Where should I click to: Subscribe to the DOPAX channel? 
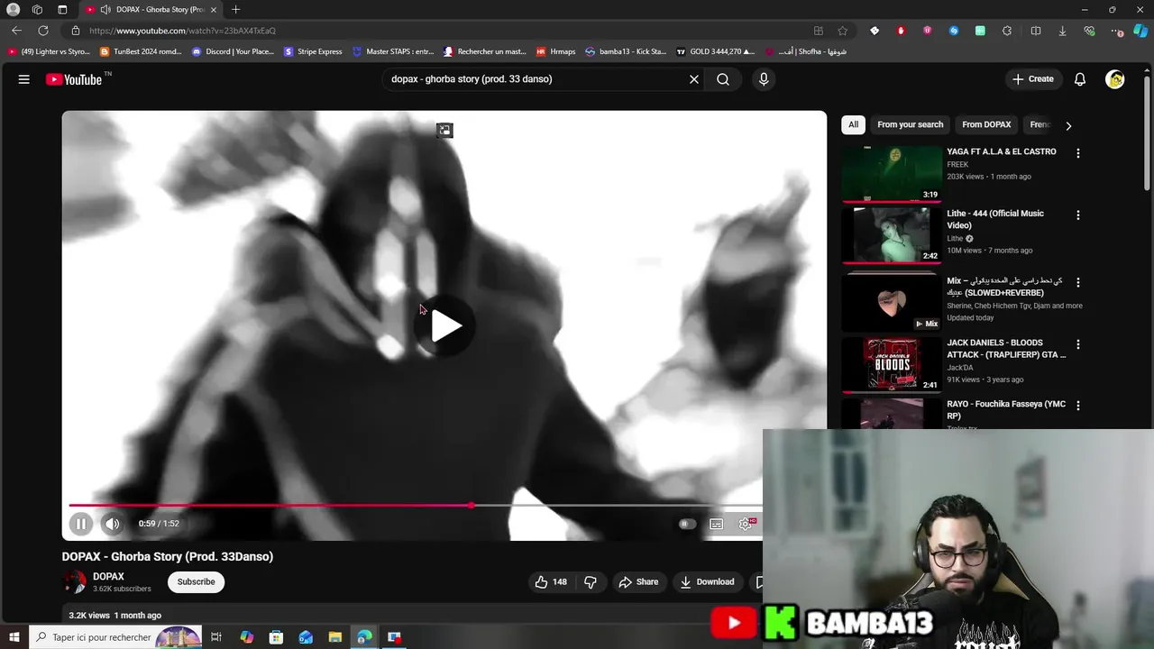coord(196,582)
